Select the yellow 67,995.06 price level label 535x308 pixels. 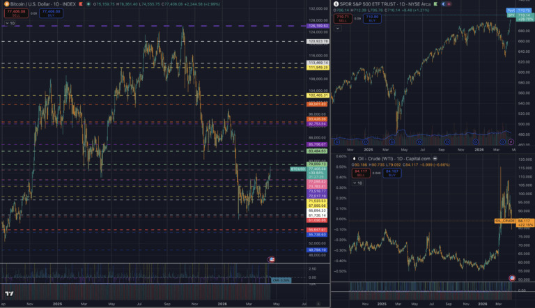[x=318, y=206]
